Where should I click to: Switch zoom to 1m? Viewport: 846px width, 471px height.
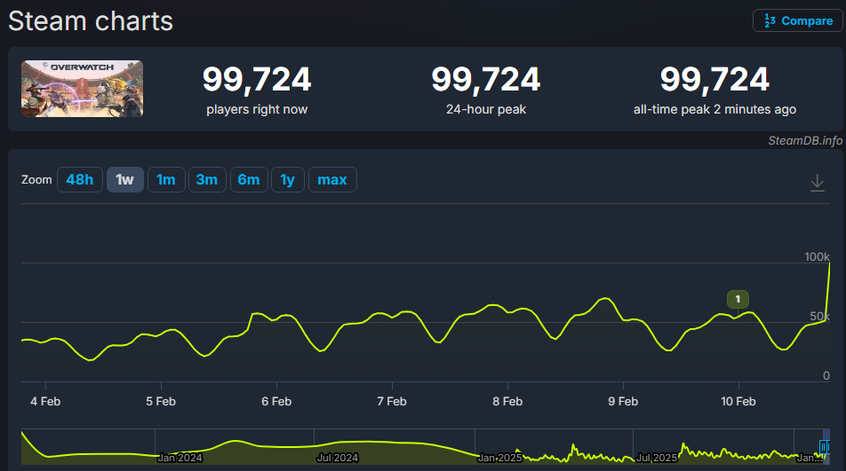(x=166, y=180)
